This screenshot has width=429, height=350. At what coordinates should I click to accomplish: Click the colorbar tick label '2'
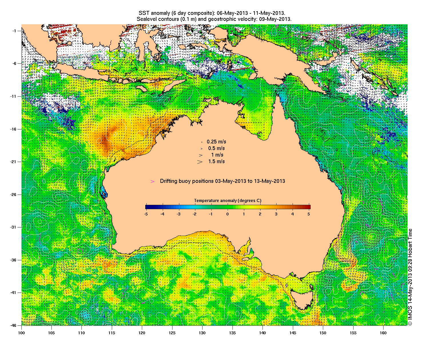[x=260, y=214]
